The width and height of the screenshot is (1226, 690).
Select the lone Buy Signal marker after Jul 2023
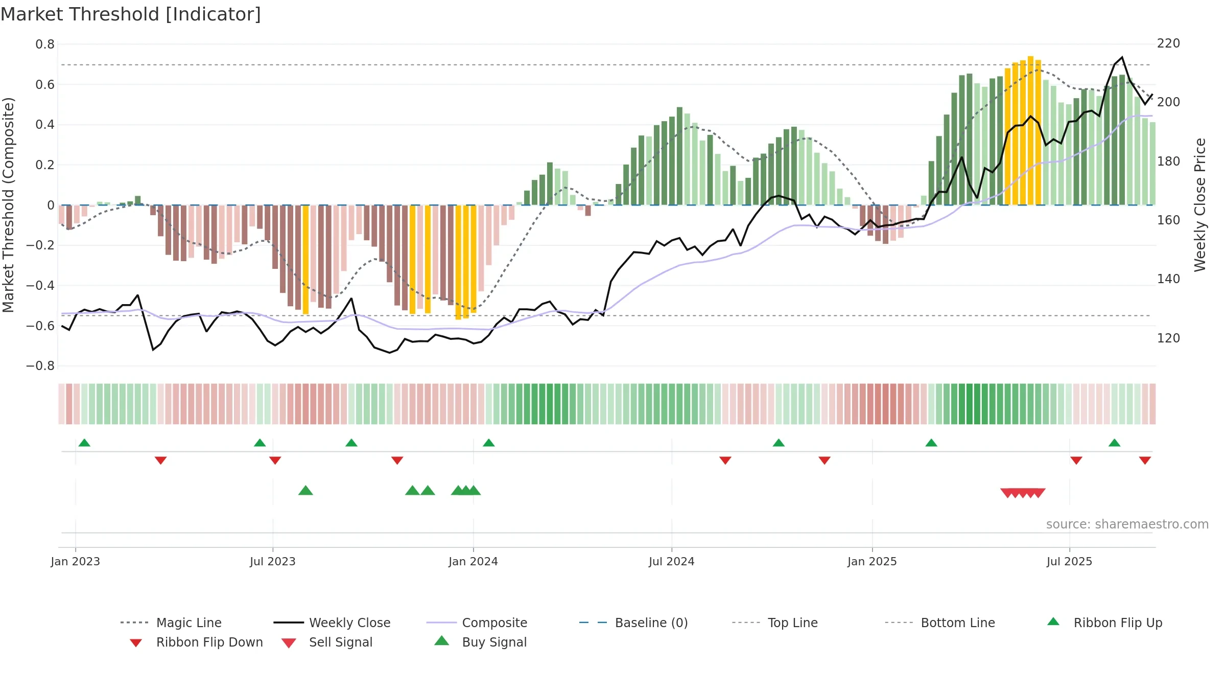point(305,491)
